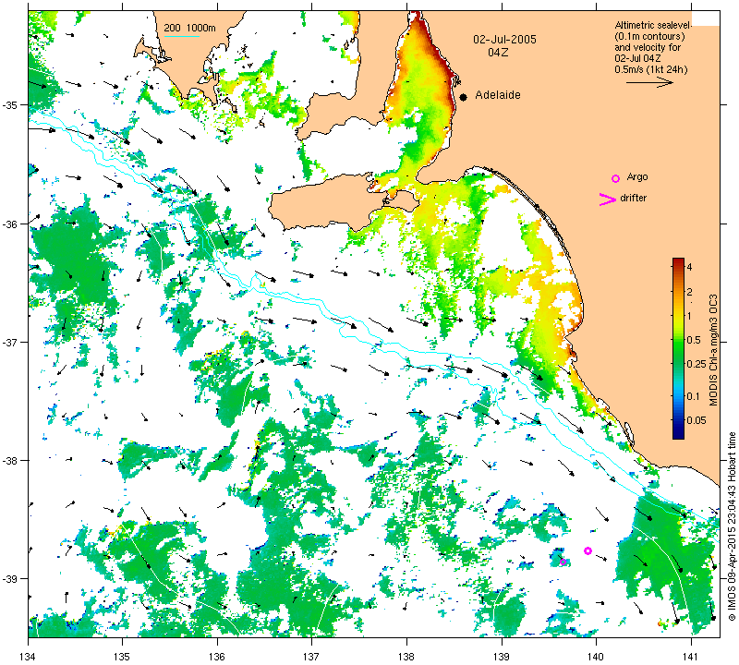Click longitude axis label 138

406,656
